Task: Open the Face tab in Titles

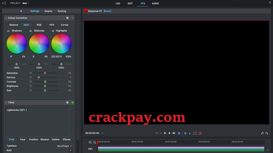Action: pos(23,139)
